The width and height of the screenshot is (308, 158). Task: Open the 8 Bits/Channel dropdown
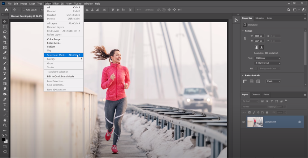coord(268,63)
